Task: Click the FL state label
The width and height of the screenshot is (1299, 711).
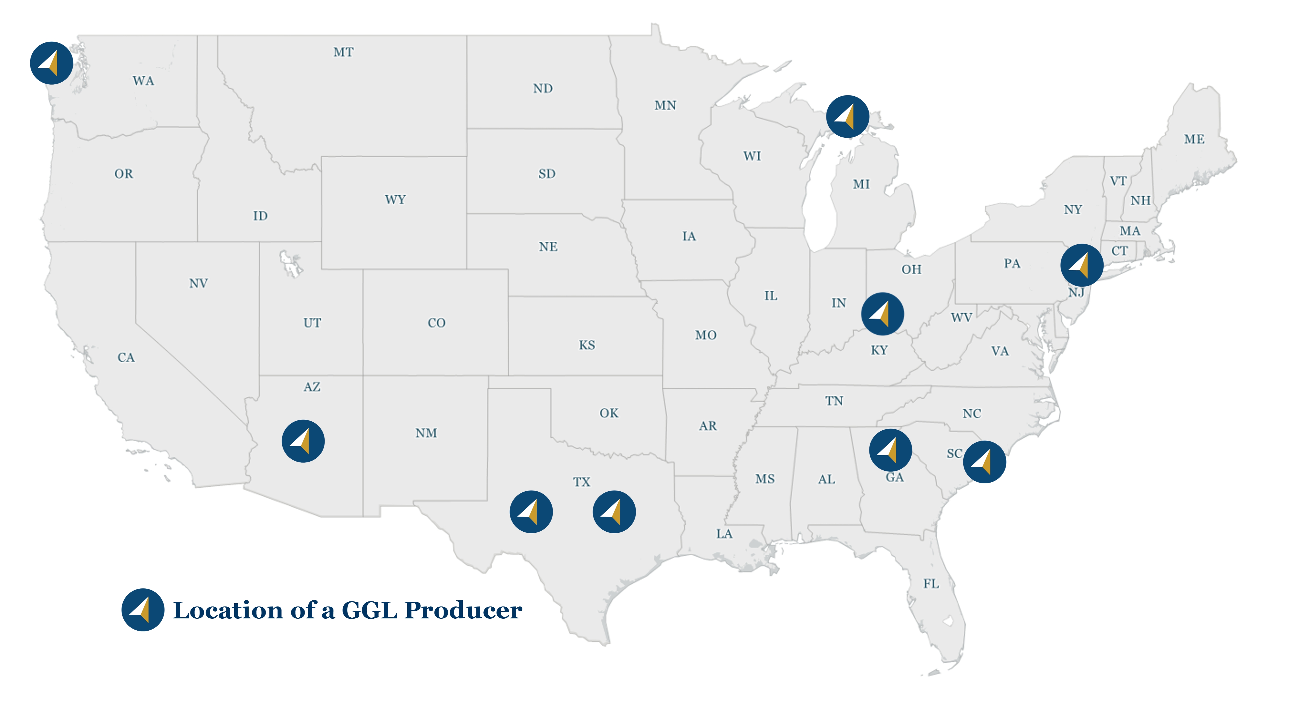Action: point(931,584)
